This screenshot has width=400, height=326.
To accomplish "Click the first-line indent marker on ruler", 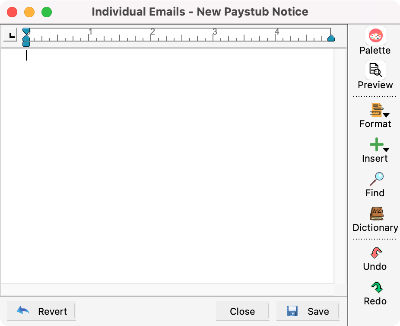I will [26, 31].
